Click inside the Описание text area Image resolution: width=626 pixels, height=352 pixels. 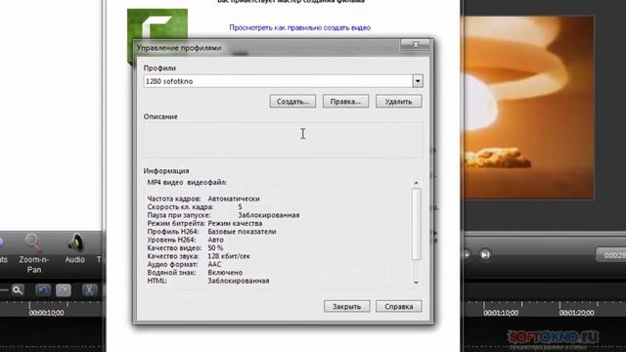coord(283,140)
